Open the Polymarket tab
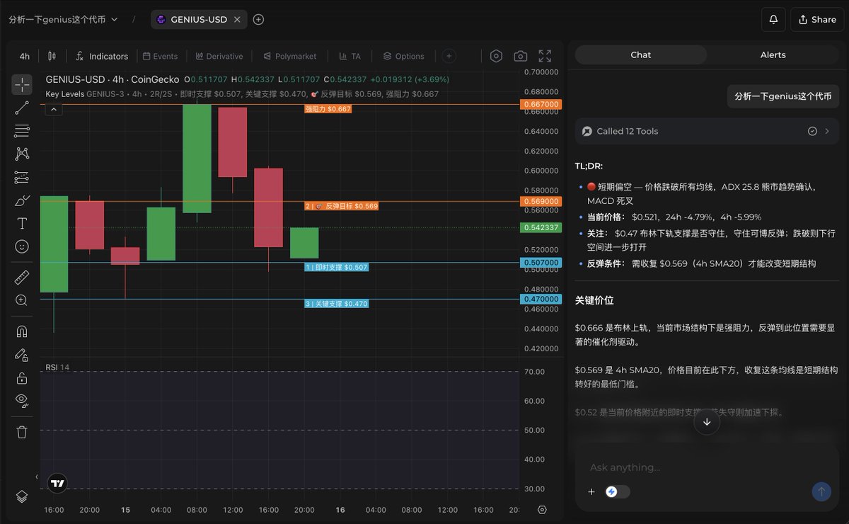 click(290, 56)
